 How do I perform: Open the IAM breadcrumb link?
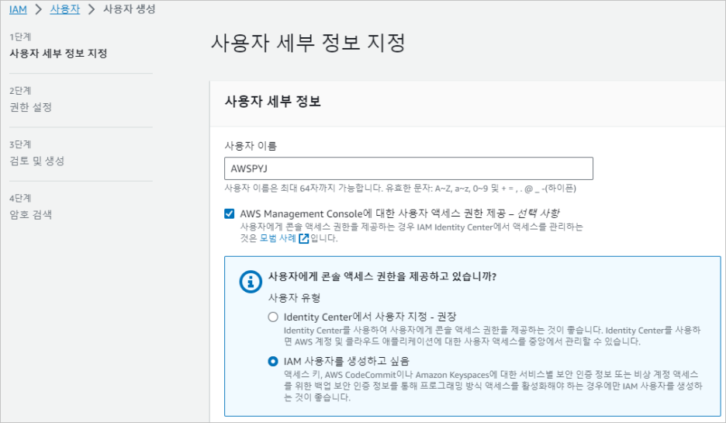tap(18, 9)
